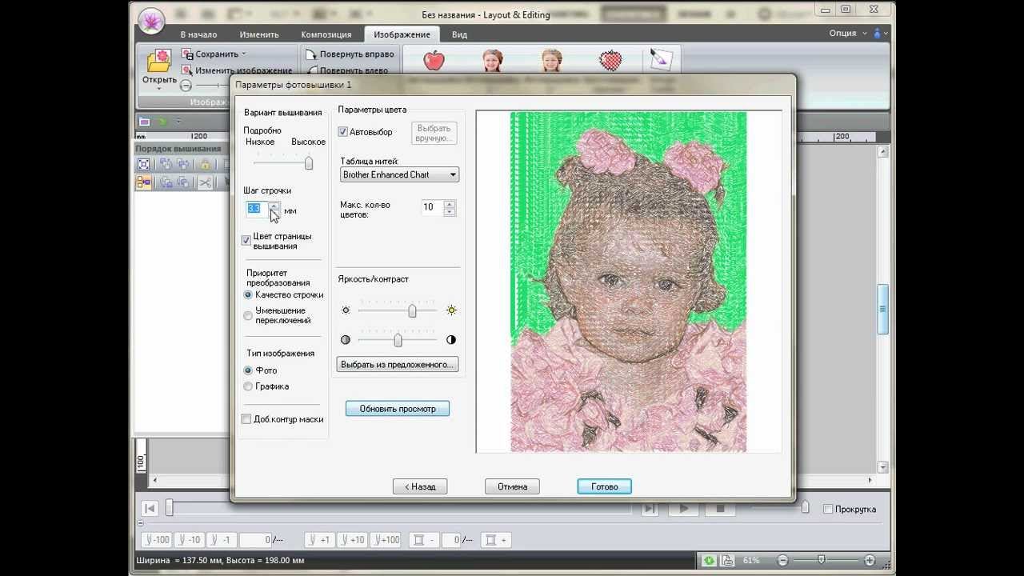
Task: Click the application logo button with the flower
Action: pos(151,21)
